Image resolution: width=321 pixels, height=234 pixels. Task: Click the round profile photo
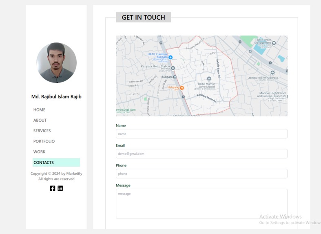[57, 63]
